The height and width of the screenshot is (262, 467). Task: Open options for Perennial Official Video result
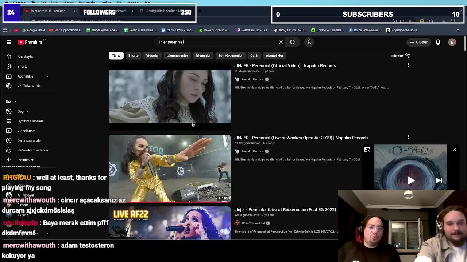(408, 65)
